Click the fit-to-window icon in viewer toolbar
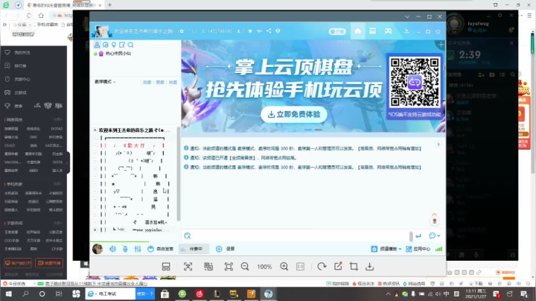Image resolution: width=536 pixels, height=301 pixels. [x=229, y=267]
